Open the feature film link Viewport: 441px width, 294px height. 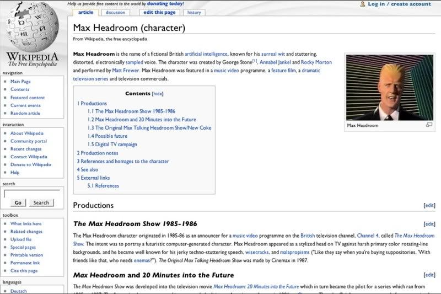point(283,71)
